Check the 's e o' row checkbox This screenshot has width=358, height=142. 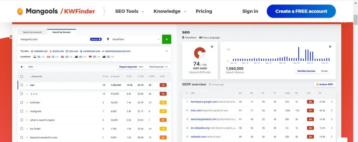pyautogui.click(x=22, y=94)
